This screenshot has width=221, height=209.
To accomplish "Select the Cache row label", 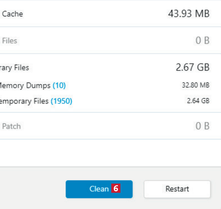I will 12,14.
